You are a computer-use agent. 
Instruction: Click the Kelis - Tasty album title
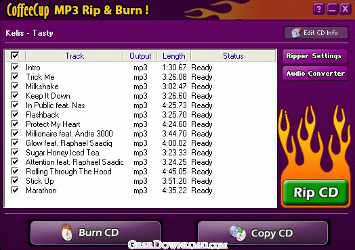(x=29, y=33)
